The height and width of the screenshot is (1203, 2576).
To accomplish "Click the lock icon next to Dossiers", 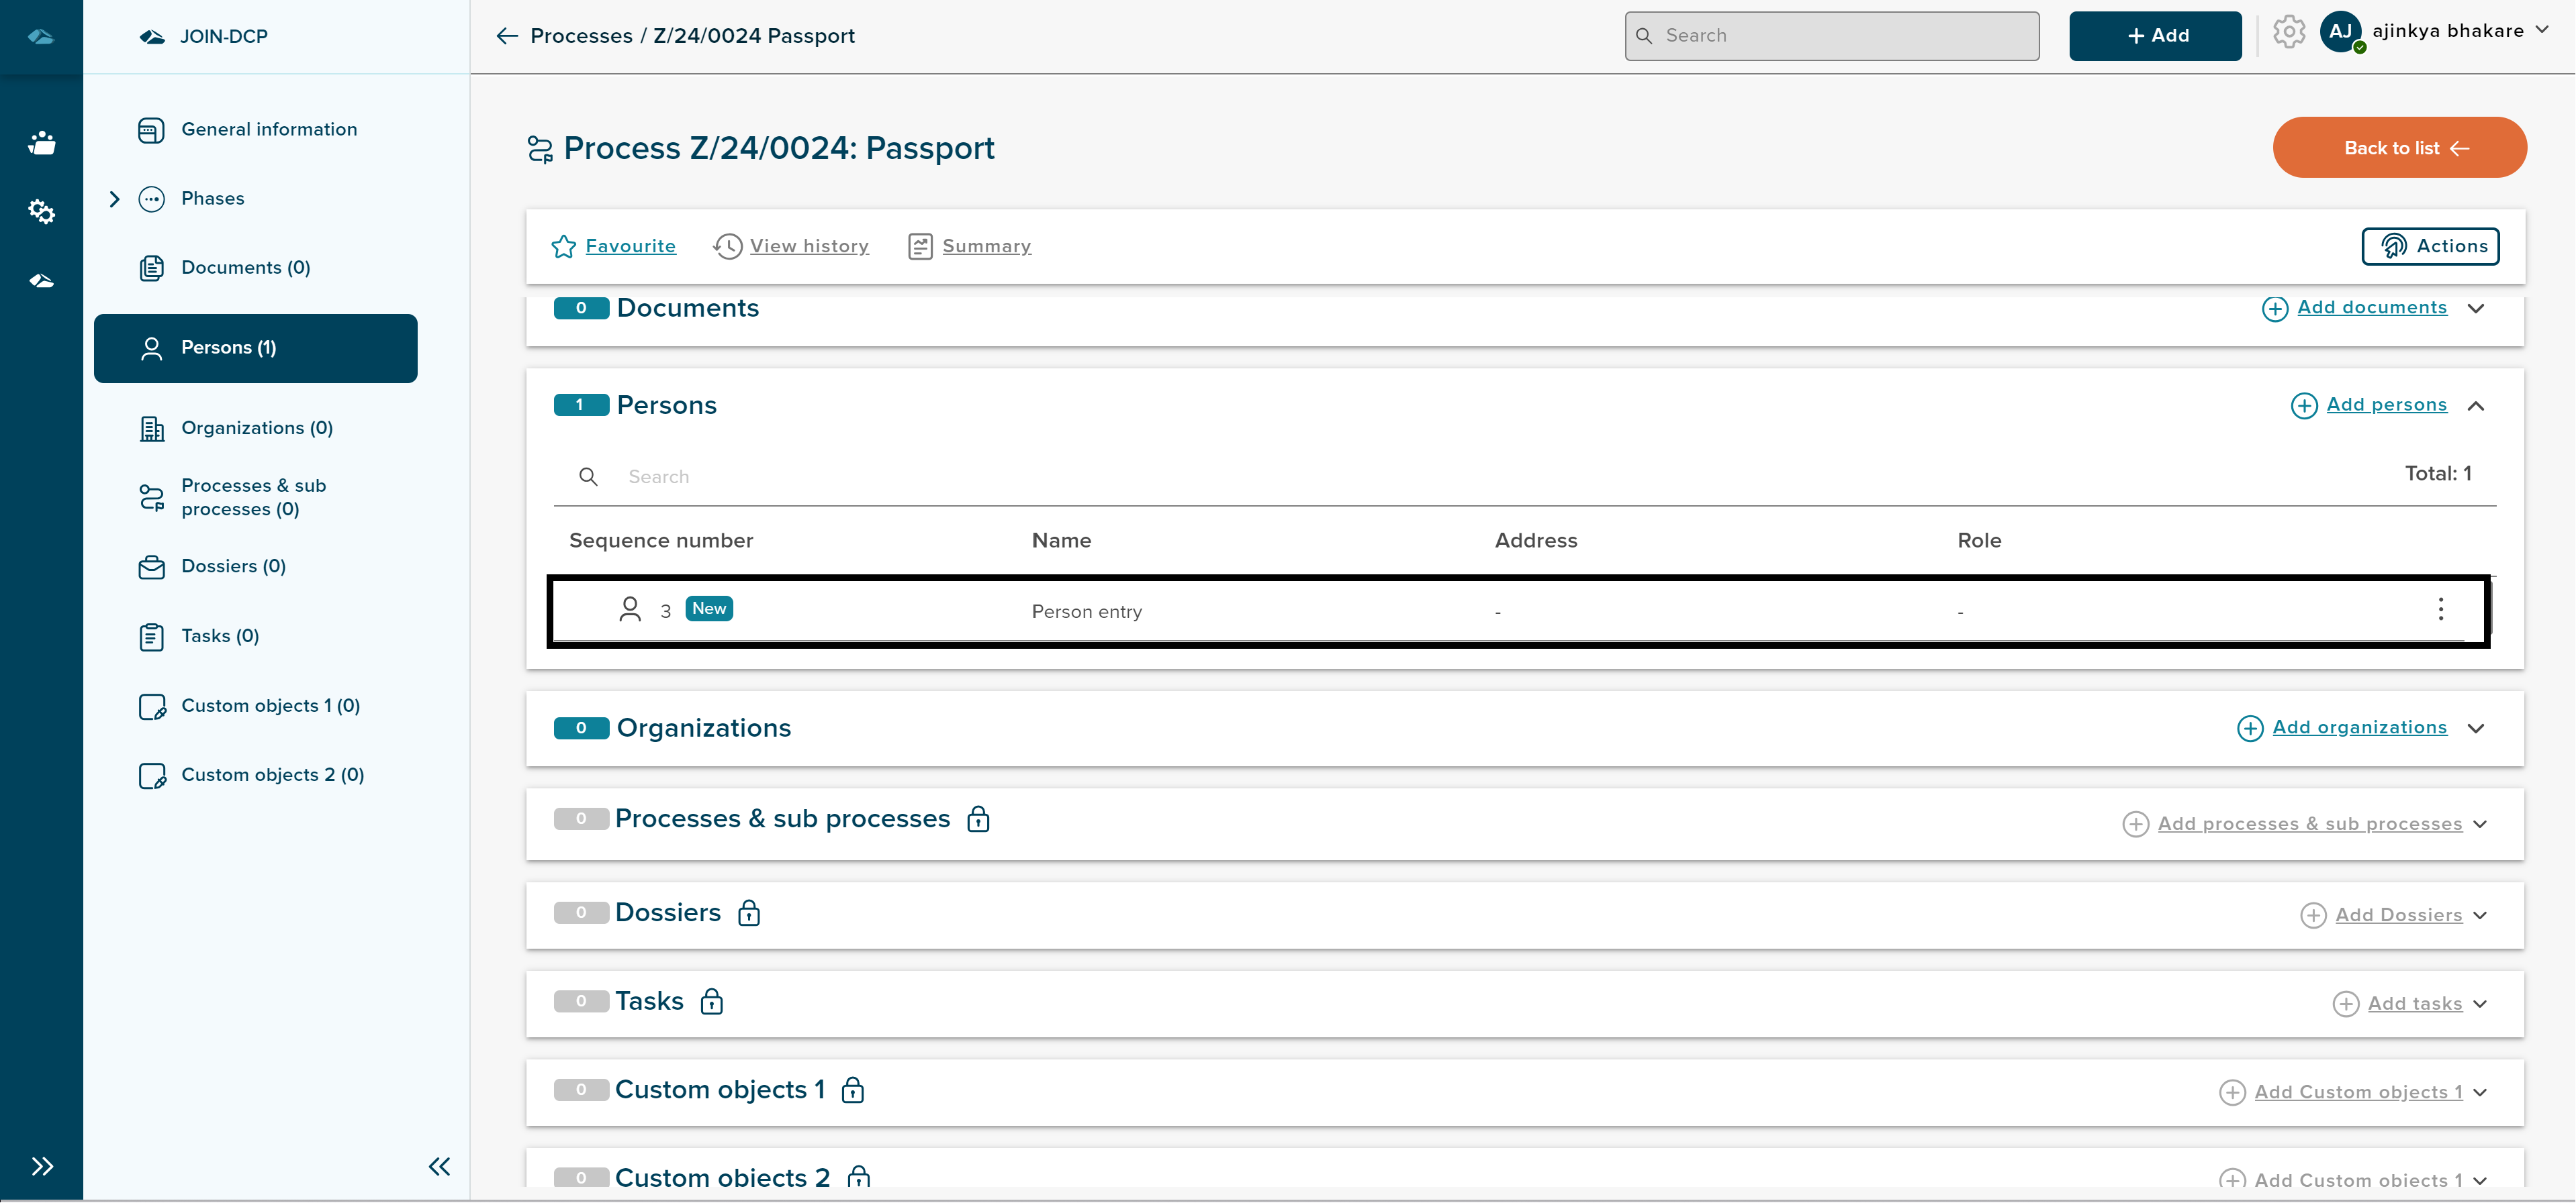I will tap(749, 913).
